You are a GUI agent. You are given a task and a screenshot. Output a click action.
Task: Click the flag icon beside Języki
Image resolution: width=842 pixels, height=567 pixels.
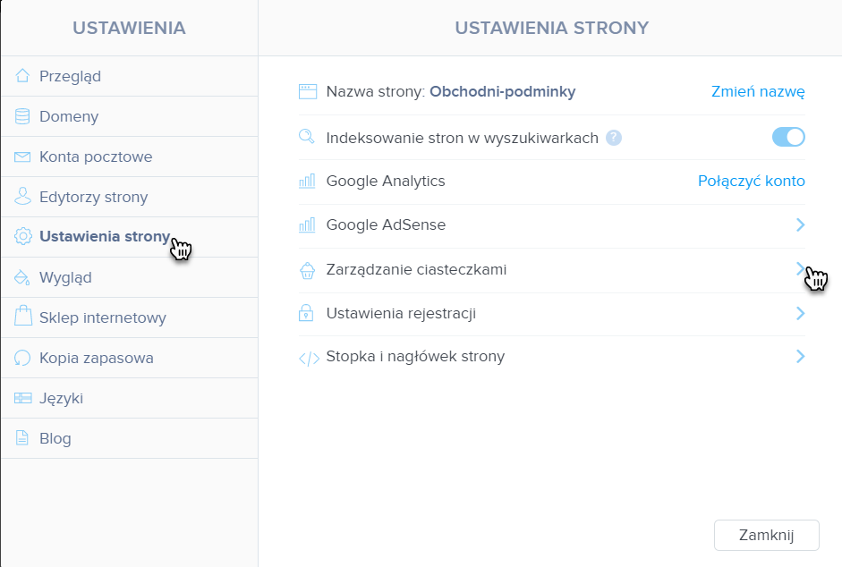(x=22, y=398)
